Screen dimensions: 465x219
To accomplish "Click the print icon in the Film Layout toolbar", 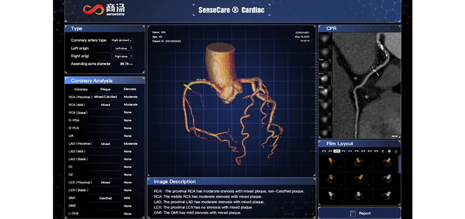I will pos(396,151).
